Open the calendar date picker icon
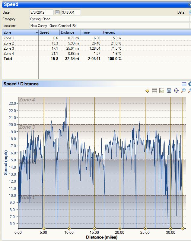The height and width of the screenshot is (241, 191). coord(57,12)
